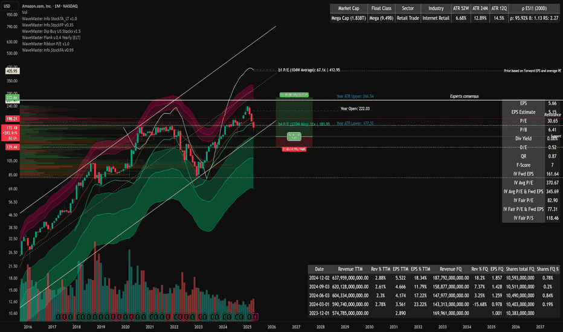Click the Internet Retail industry value
Image resolution: width=563 pixels, height=332 pixels.
436,18
